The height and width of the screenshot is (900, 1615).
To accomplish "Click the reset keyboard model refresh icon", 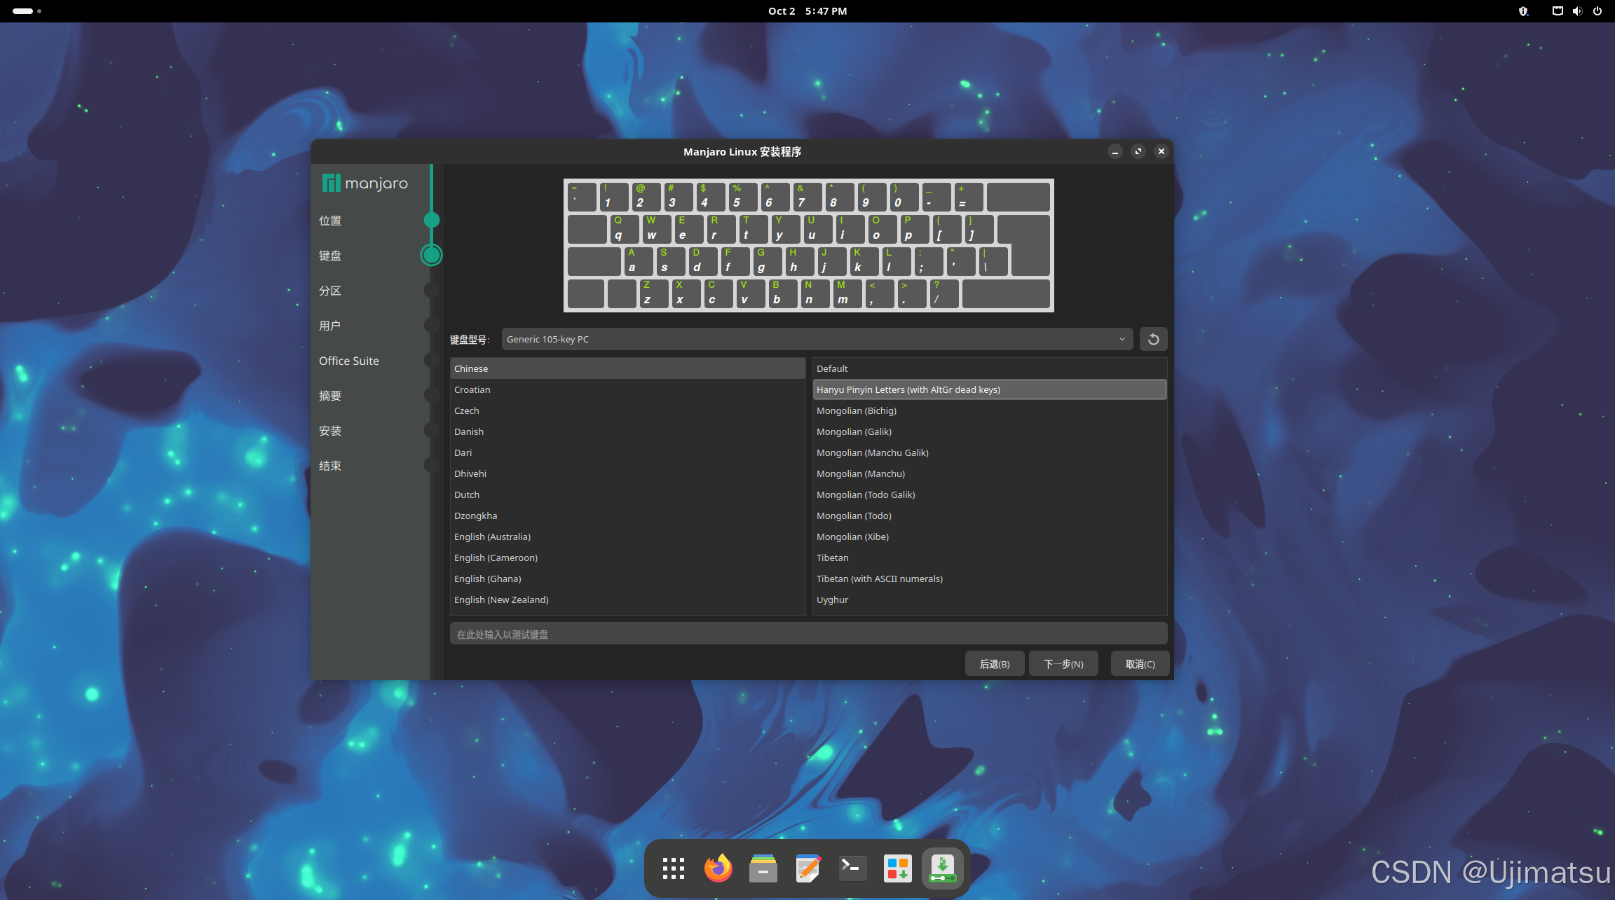I will (x=1153, y=339).
